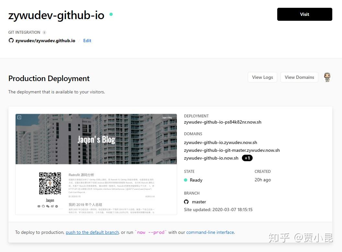Open the Git Integration info icon
The height and width of the screenshot is (252, 342).
44,32
